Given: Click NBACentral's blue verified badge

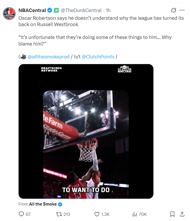Looking at the screenshot, I should 50,10.
